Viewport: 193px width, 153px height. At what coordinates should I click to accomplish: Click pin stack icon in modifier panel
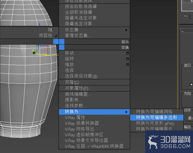pyautogui.click(x=185, y=17)
